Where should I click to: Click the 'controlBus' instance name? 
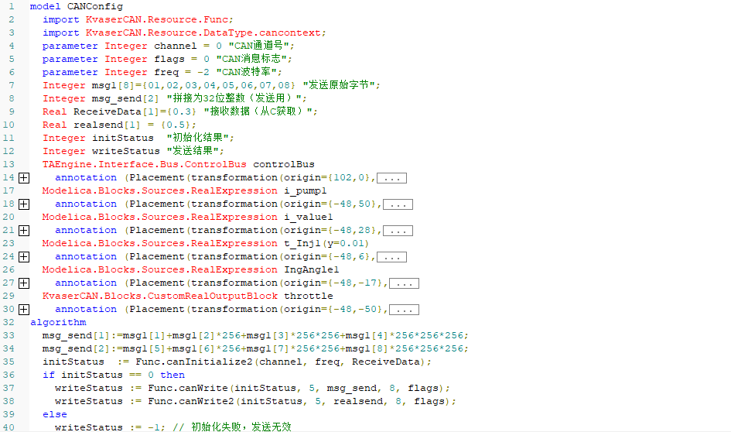[x=284, y=164]
